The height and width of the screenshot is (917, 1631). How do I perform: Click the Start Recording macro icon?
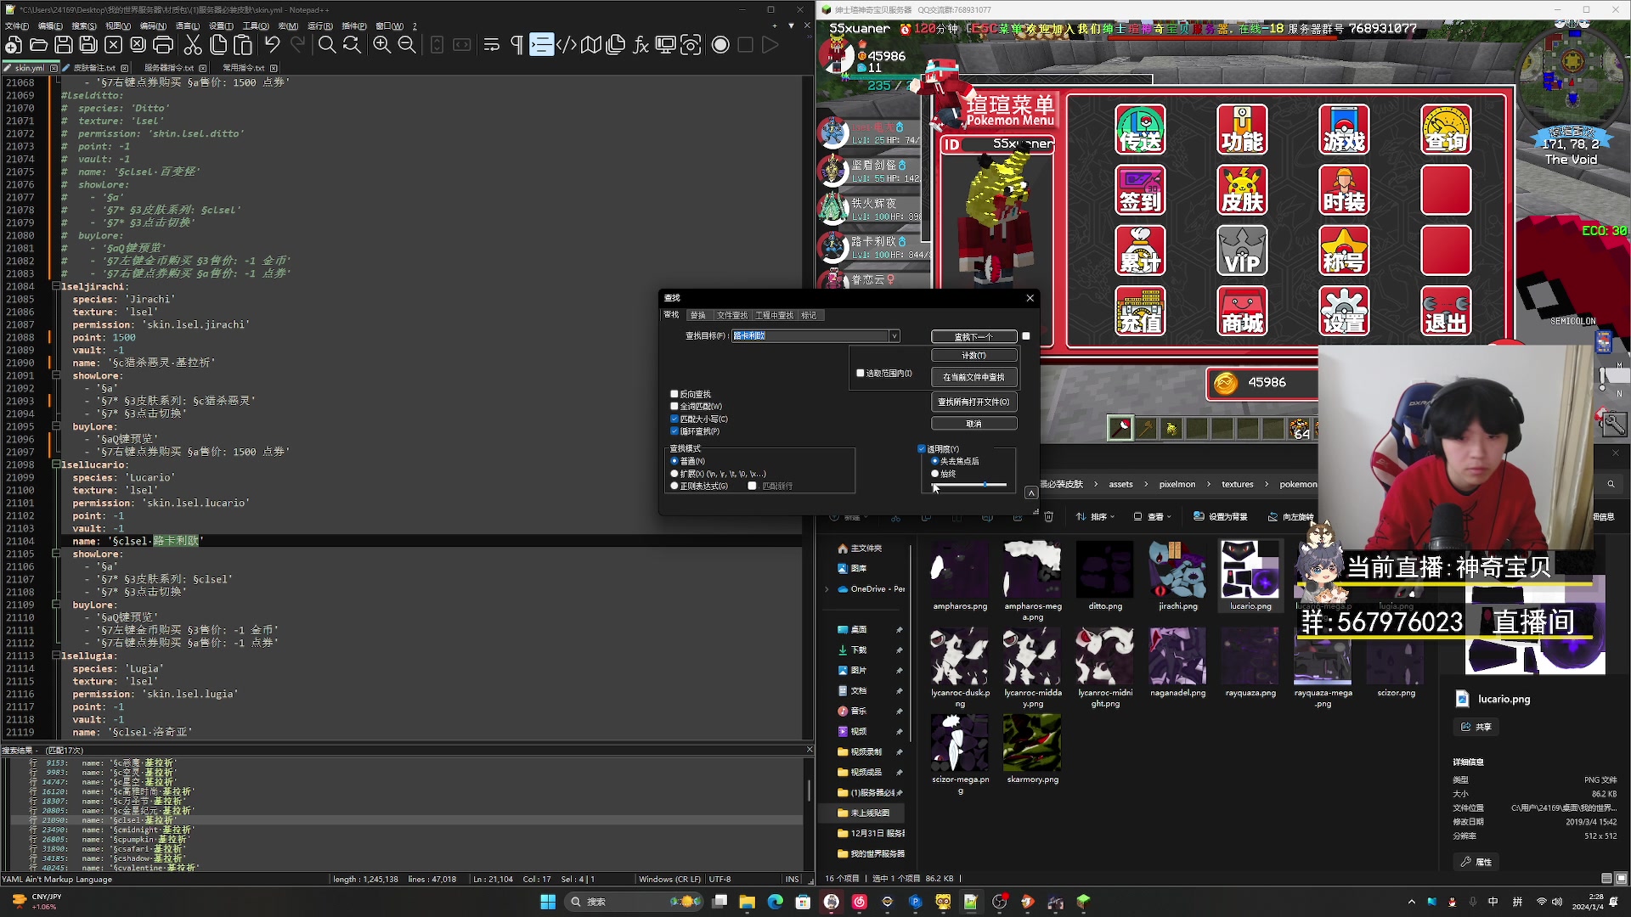[720, 45]
